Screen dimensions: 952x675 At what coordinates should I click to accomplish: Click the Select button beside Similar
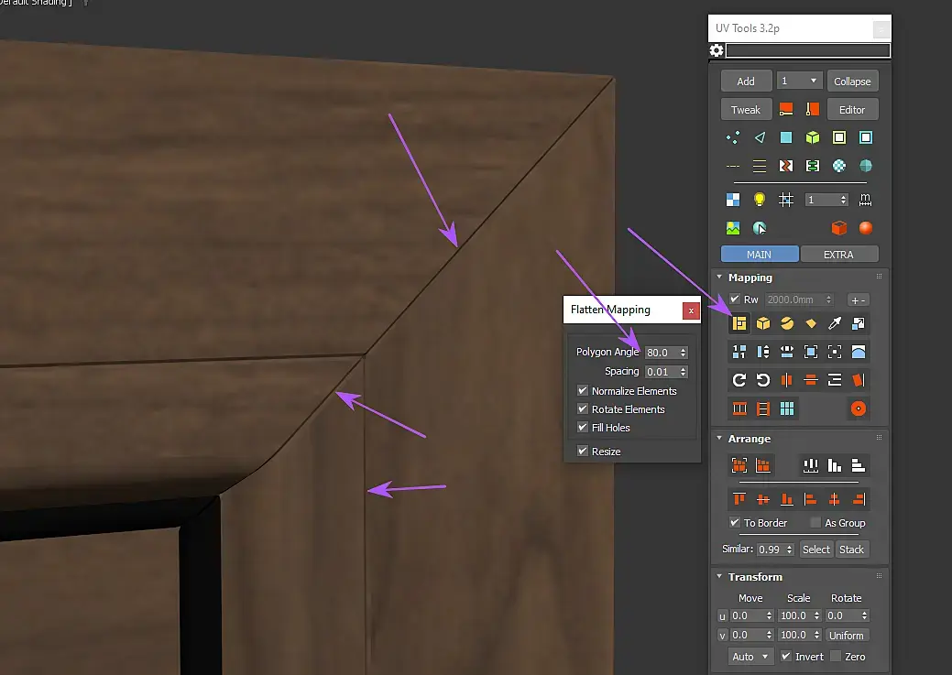tap(816, 550)
